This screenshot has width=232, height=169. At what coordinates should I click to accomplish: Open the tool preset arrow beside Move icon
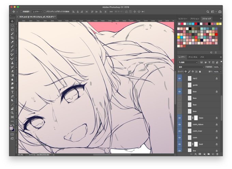(17, 12)
